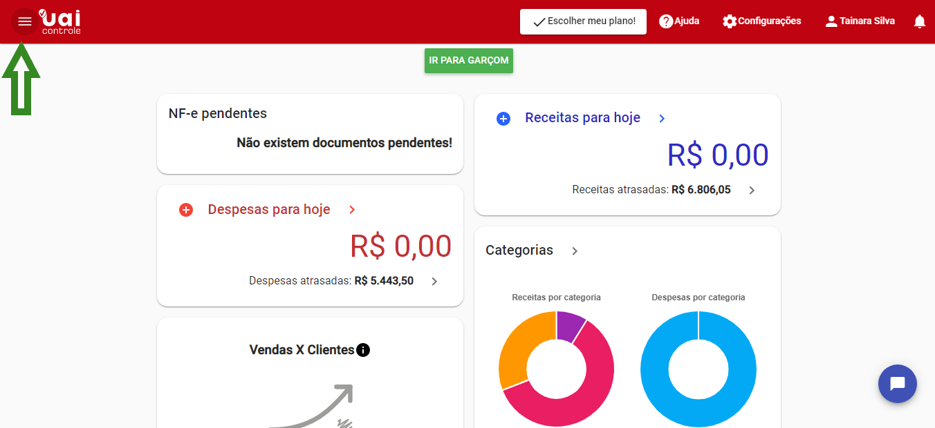Expand Despesas para hoje chevron

click(x=352, y=210)
